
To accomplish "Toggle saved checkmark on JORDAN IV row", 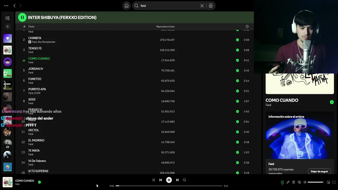I will 237,70.
